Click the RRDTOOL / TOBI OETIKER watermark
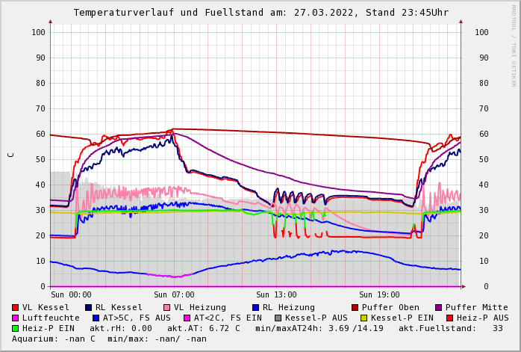The width and height of the screenshot is (521, 352). click(514, 45)
